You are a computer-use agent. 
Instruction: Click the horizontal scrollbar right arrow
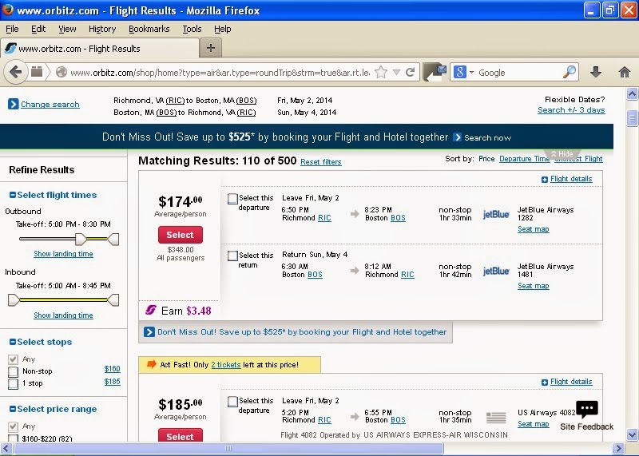[618, 449]
